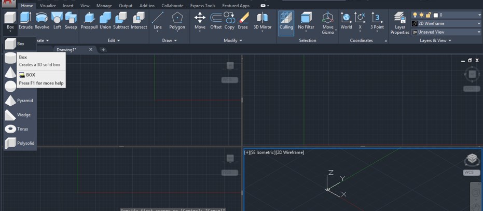The image size is (483, 211).
Task: Toggle the Culling selection option
Action: [286, 23]
